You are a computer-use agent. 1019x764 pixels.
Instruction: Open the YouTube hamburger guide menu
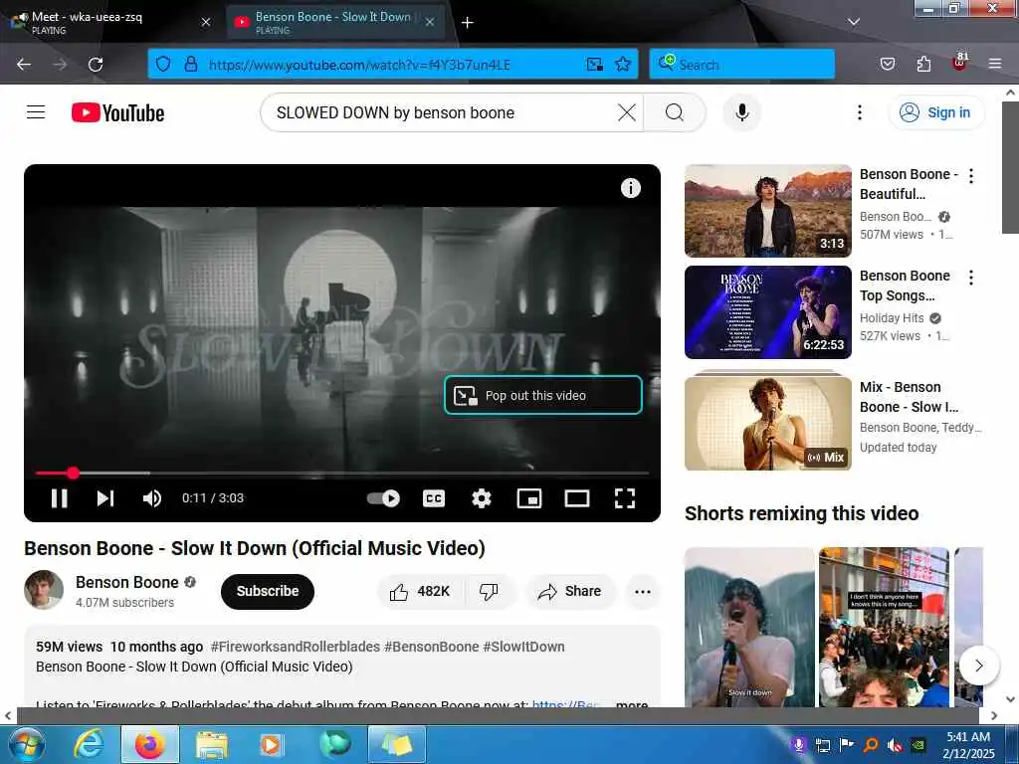(36, 112)
